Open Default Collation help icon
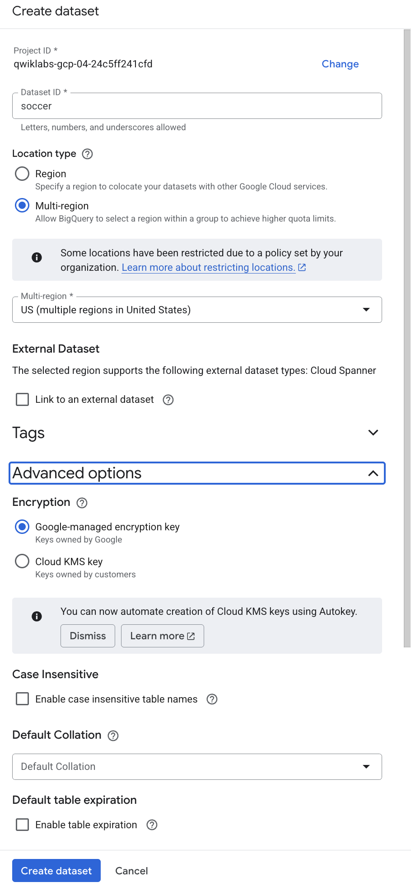Viewport: 411px width, 887px height. click(113, 736)
